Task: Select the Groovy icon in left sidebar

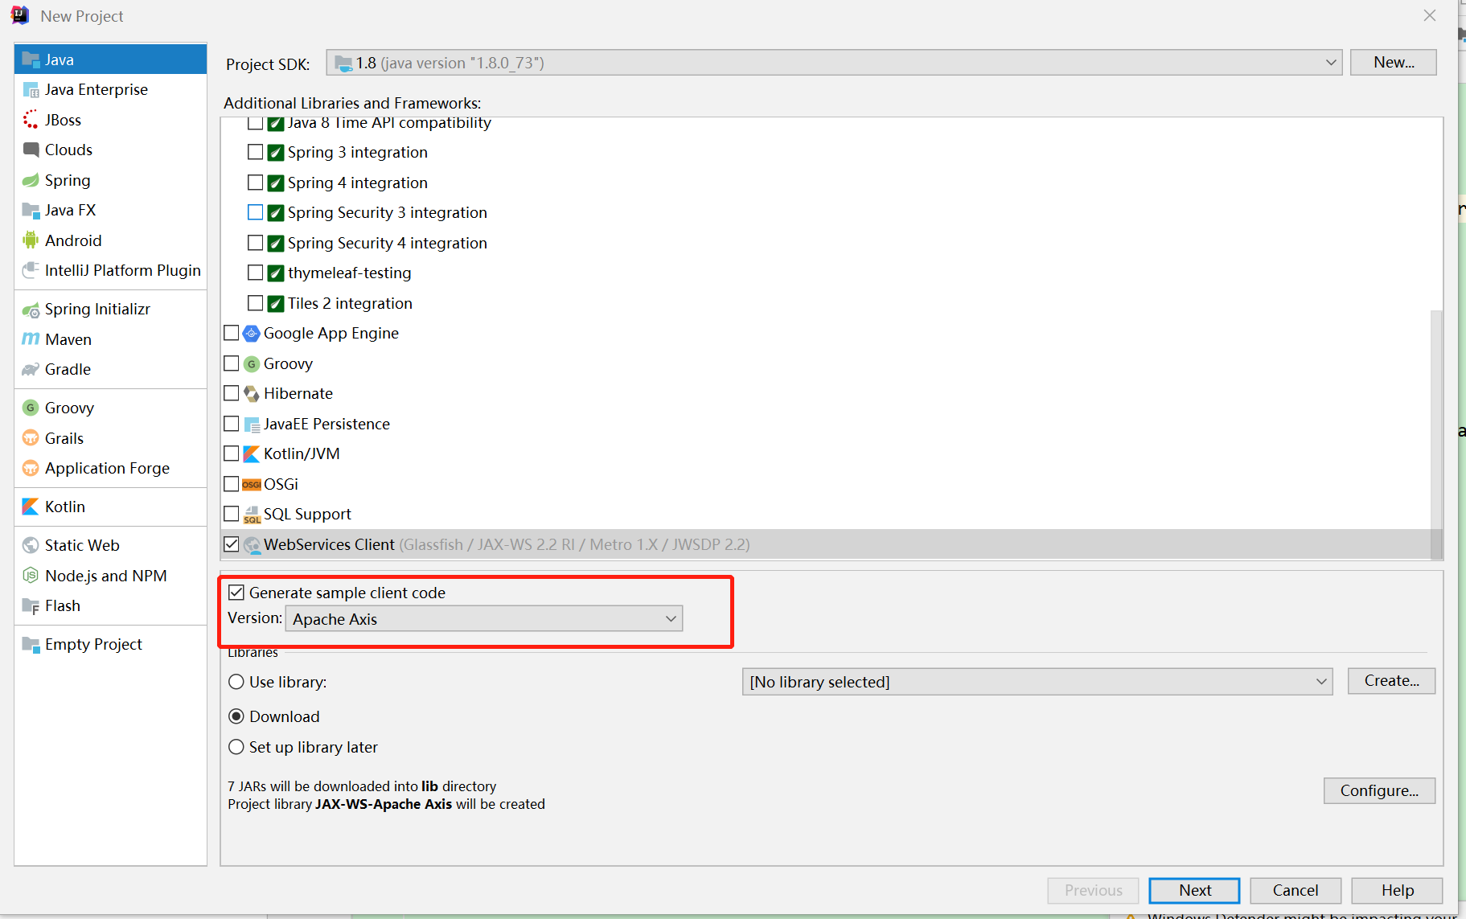Action: click(31, 408)
